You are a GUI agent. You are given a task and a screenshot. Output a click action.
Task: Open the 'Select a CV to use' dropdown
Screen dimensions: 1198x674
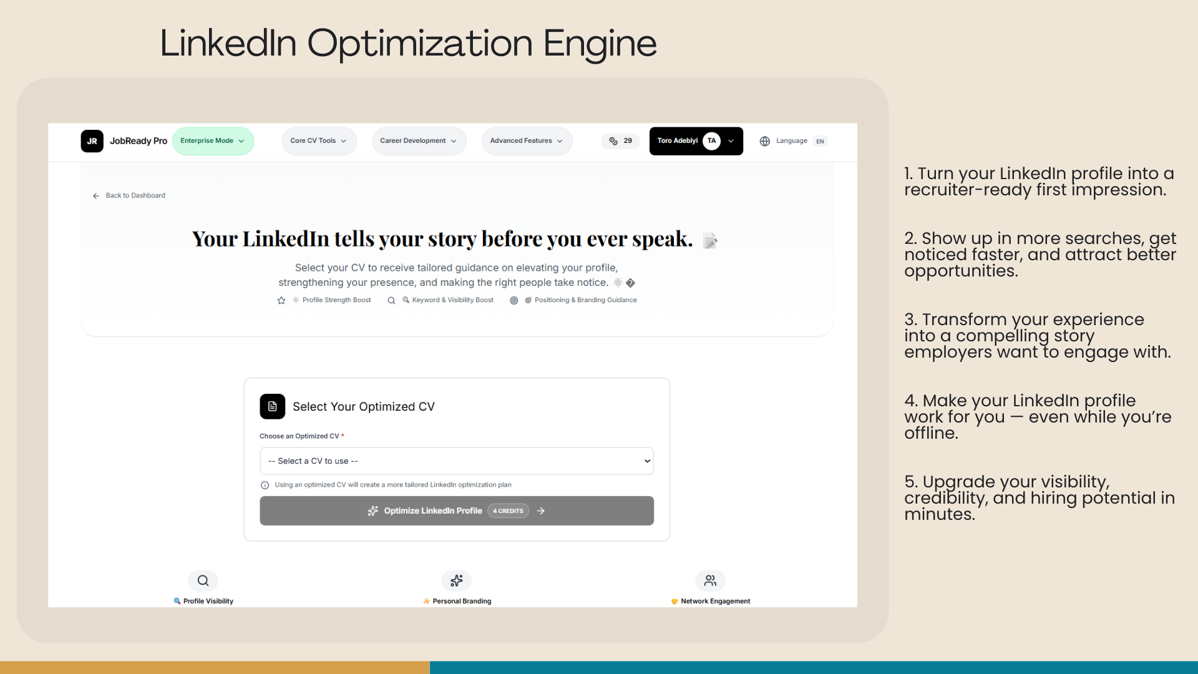(456, 461)
